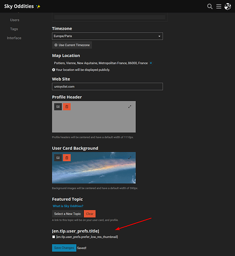Open the Interface preferences tab
This screenshot has width=235, height=256.
[x=14, y=38]
